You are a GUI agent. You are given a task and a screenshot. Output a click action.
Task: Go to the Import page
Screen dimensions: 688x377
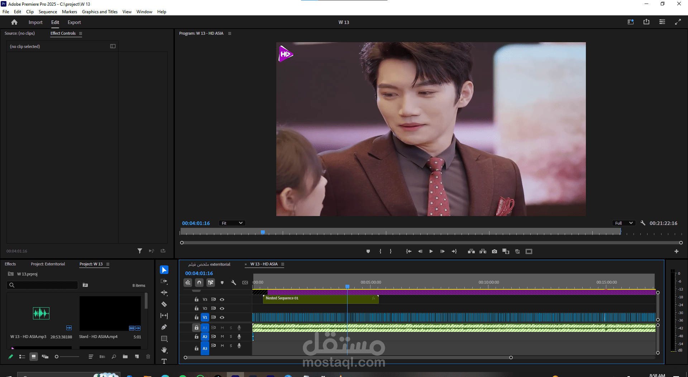(35, 22)
